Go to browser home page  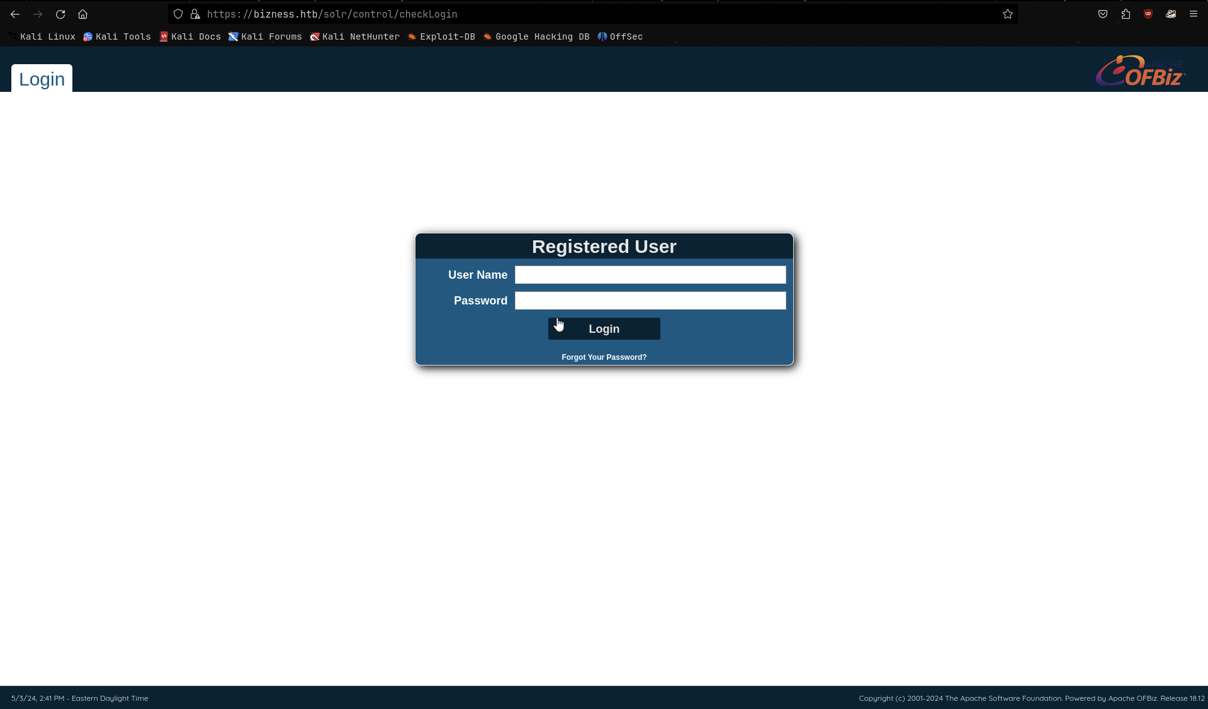click(82, 14)
